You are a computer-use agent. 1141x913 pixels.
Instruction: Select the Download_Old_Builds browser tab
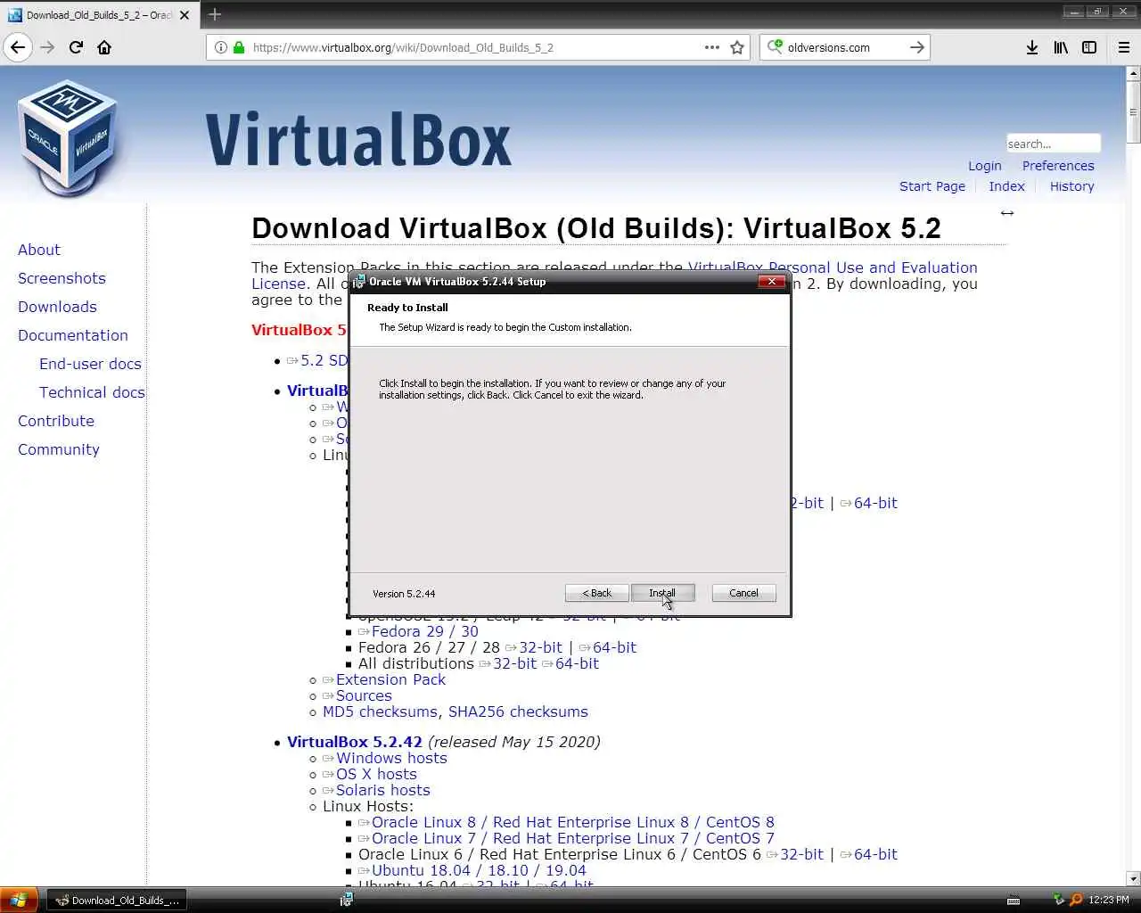99,15
